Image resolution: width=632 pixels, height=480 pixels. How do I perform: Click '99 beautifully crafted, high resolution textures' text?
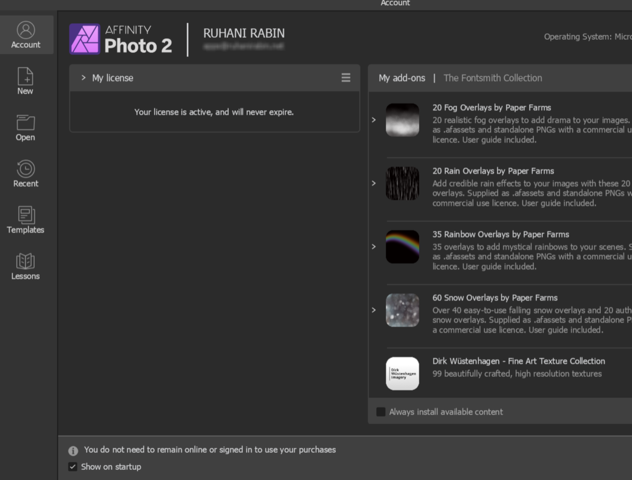click(x=517, y=374)
